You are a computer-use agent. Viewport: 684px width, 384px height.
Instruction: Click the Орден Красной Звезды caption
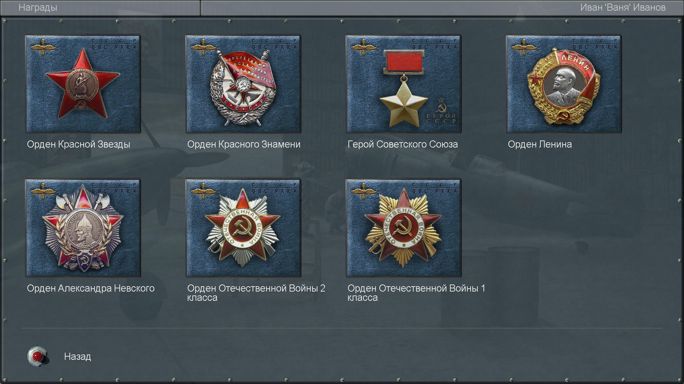pyautogui.click(x=78, y=144)
